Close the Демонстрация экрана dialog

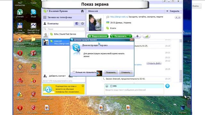(x=132, y=40)
